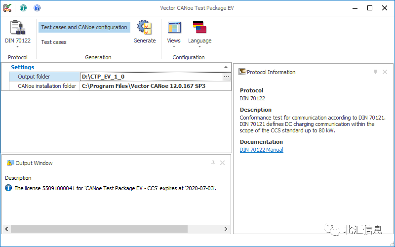
Task: Pin the Protocol Information panel
Action: 375,72
